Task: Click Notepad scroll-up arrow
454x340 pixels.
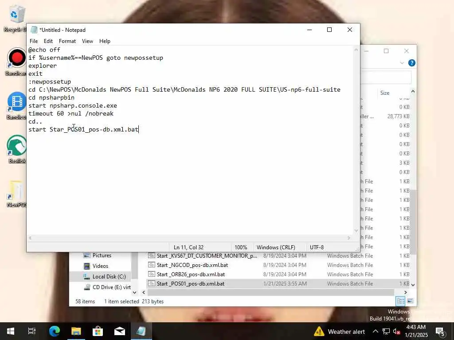Action: (x=356, y=50)
